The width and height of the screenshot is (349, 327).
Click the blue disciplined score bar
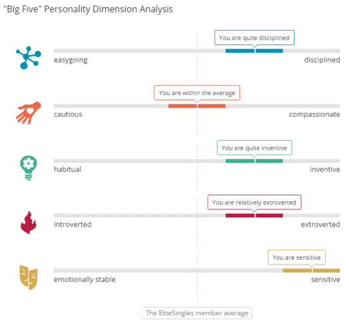coord(254,51)
